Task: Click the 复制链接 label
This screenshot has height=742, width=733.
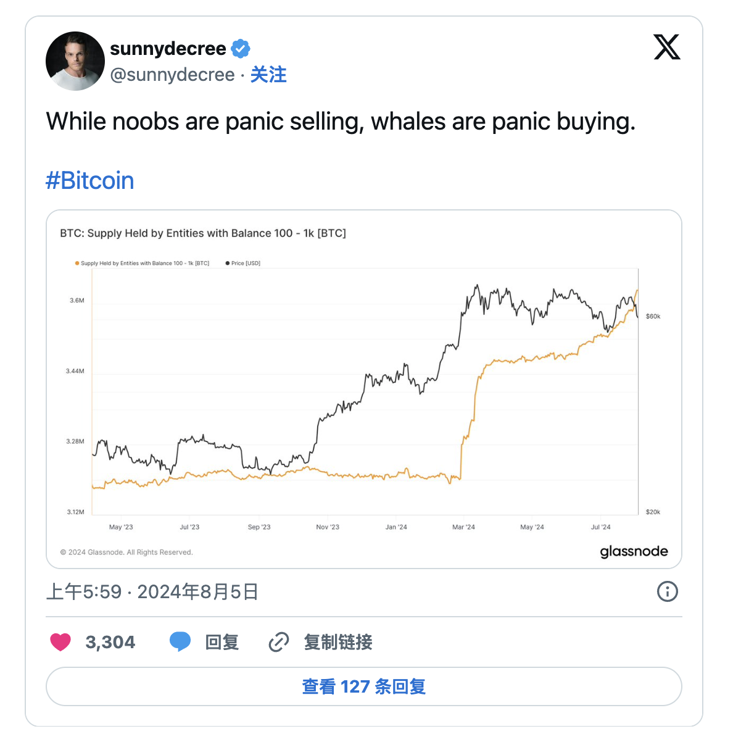Action: click(x=338, y=642)
